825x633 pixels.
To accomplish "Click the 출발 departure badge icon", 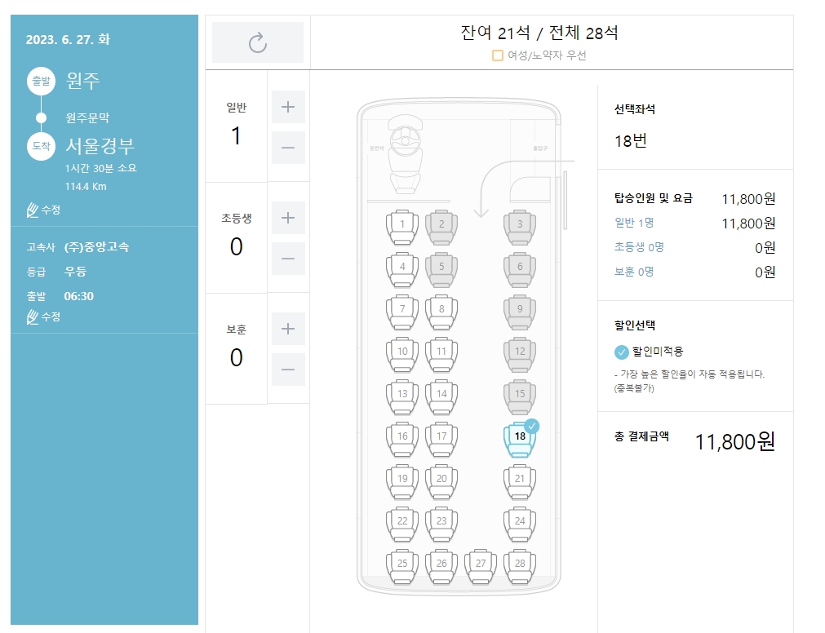I will coord(41,82).
